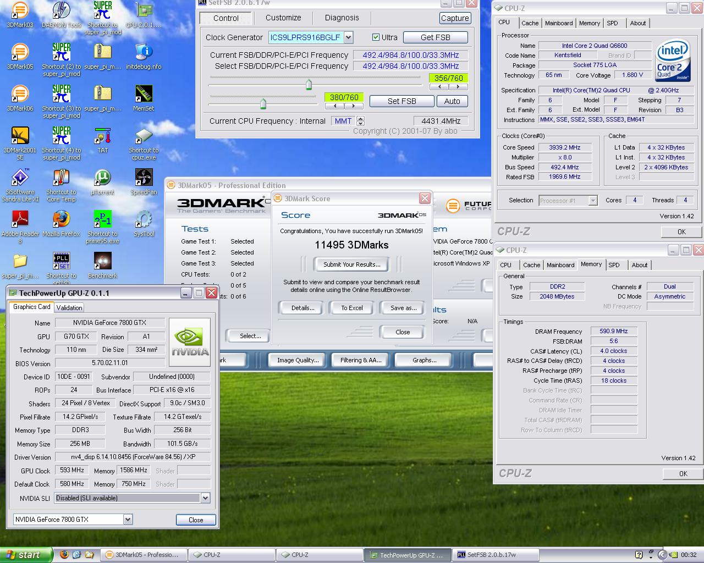This screenshot has height=563, width=704.
Task: Click Graphs... button in 3DMark05
Action: (424, 360)
